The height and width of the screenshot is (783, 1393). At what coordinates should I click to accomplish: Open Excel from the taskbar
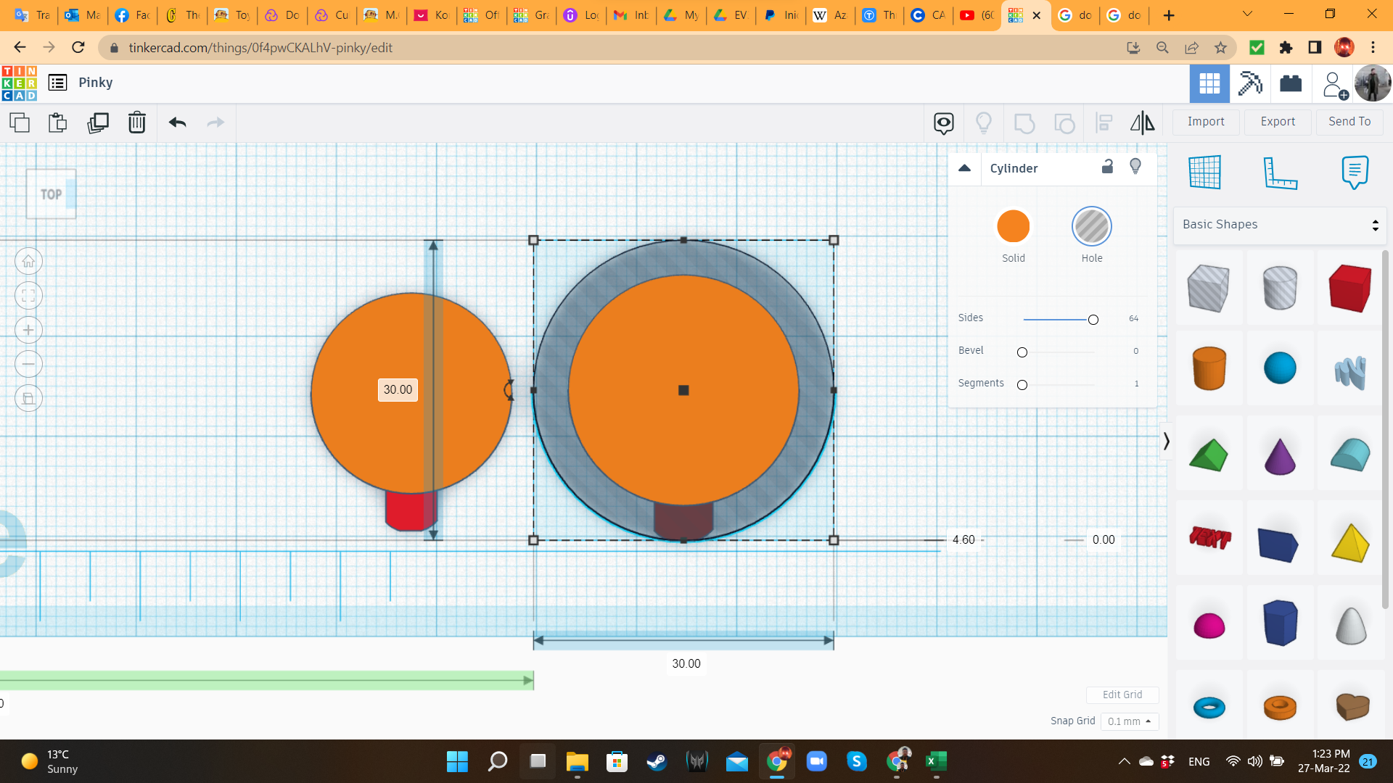coord(935,761)
